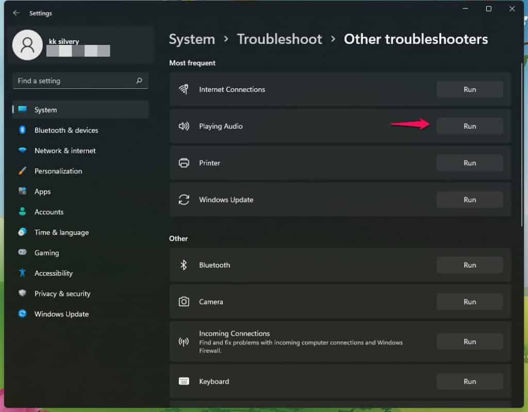The height and width of the screenshot is (412, 528).
Task: Click the Troubleshoot breadcrumb link
Action: click(x=279, y=39)
